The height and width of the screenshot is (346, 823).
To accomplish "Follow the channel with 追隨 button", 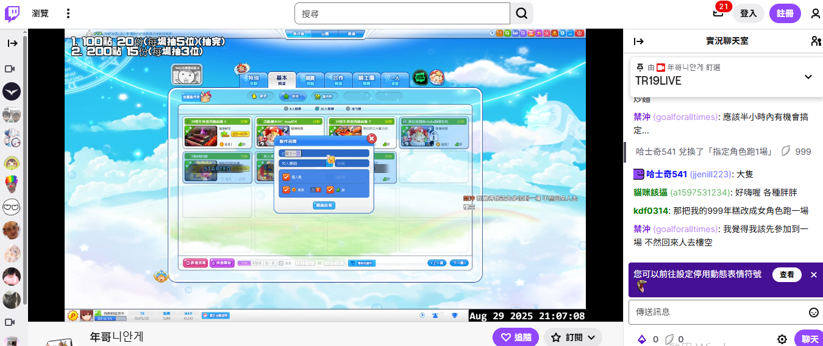I will [516, 337].
